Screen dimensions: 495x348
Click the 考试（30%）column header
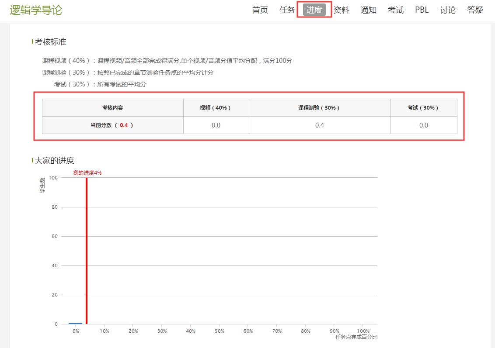click(424, 108)
